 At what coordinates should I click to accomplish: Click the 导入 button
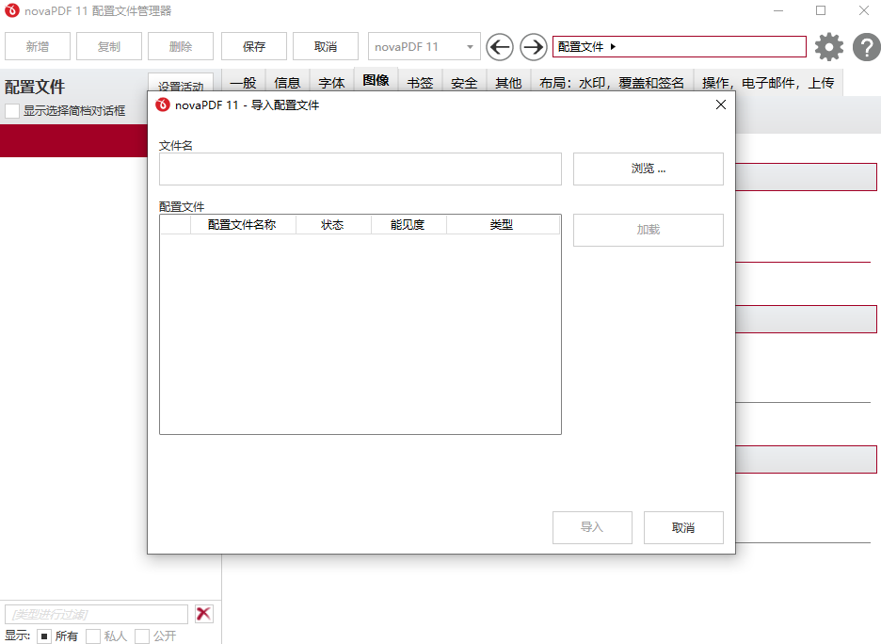(x=592, y=527)
